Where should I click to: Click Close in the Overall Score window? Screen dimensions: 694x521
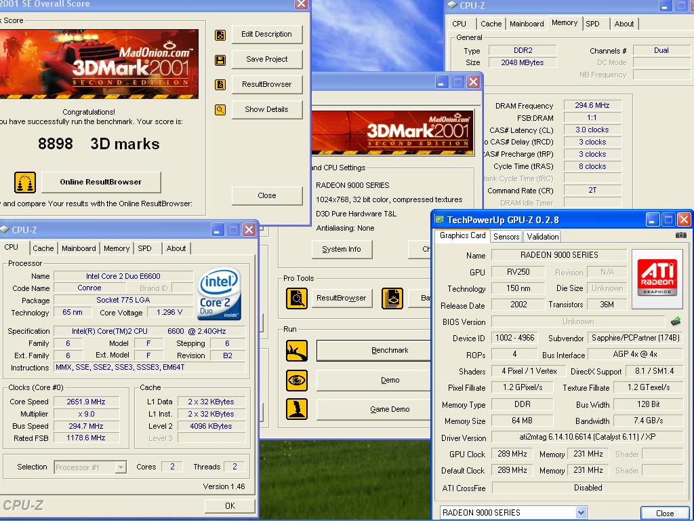coord(267,195)
